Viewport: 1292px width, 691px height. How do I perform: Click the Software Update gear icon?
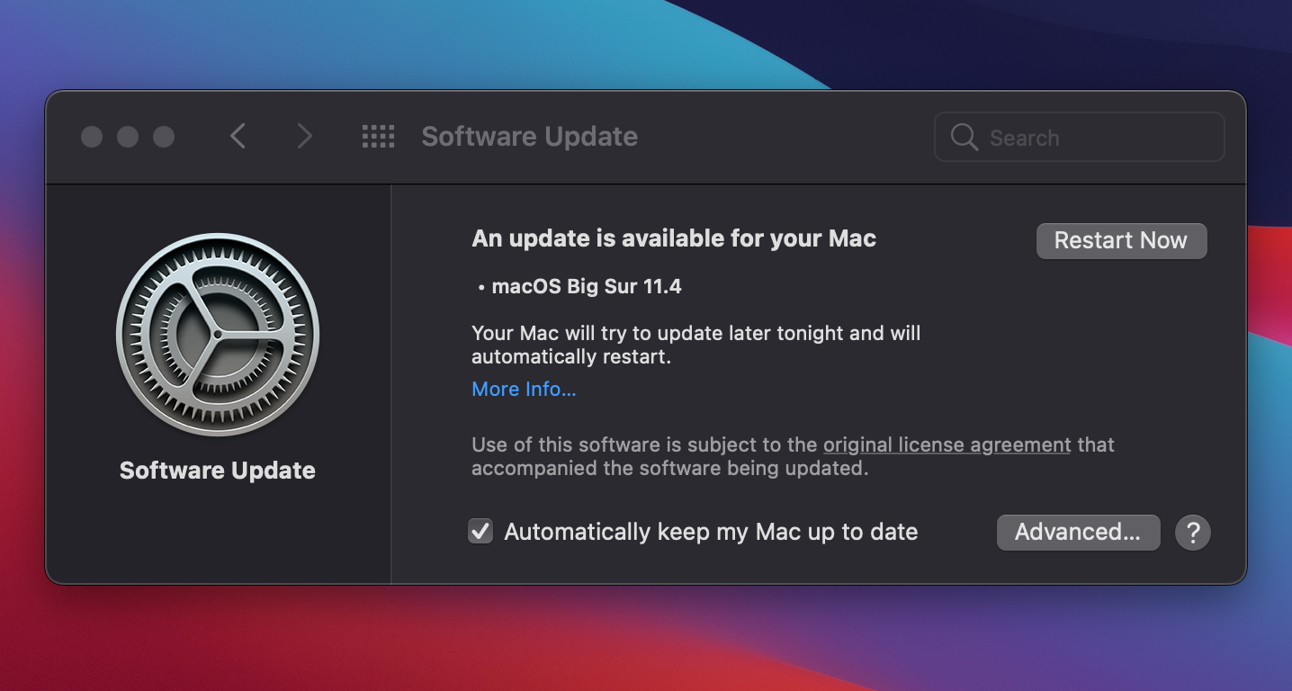(218, 335)
